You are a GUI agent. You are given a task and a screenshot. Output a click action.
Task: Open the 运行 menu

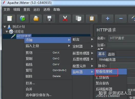tap(37, 9)
